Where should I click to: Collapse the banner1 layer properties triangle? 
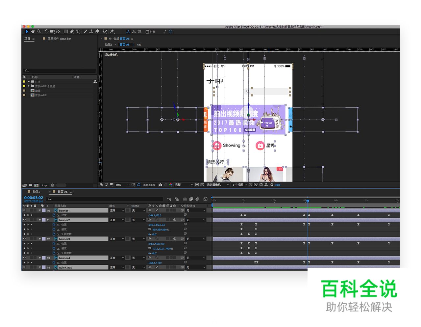pos(40,210)
